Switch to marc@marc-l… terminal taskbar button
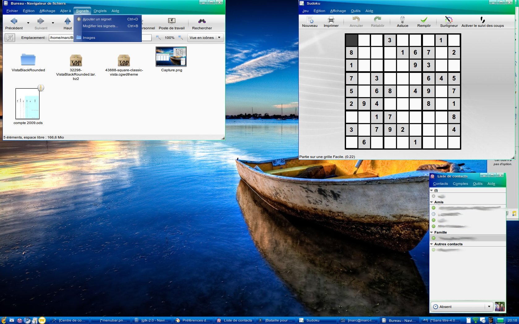The image size is (519, 324). [x=358, y=320]
